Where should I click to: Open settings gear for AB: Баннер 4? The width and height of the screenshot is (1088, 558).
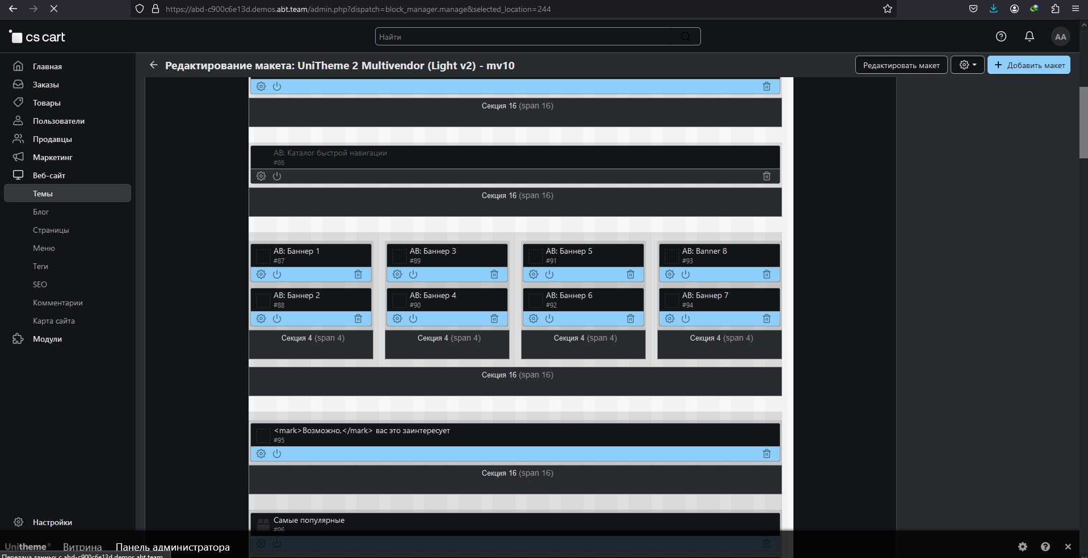[x=397, y=318]
